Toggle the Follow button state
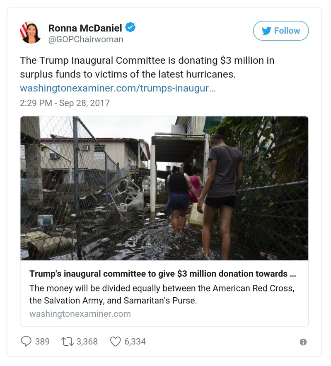 point(281,30)
